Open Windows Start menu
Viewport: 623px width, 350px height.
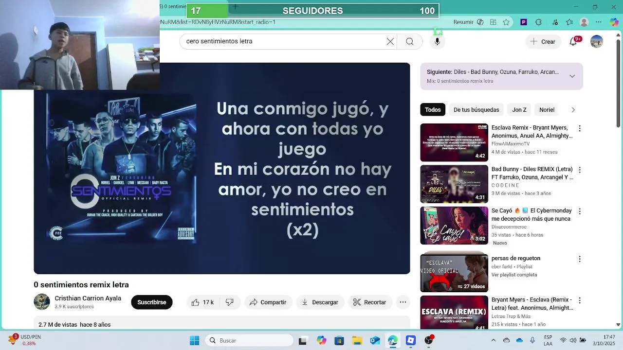point(194,340)
